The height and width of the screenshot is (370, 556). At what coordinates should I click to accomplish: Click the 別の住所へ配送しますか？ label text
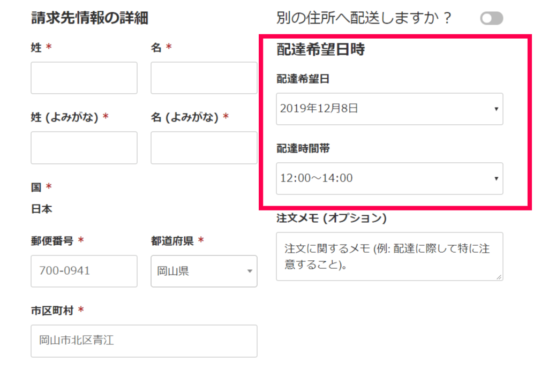(x=364, y=19)
